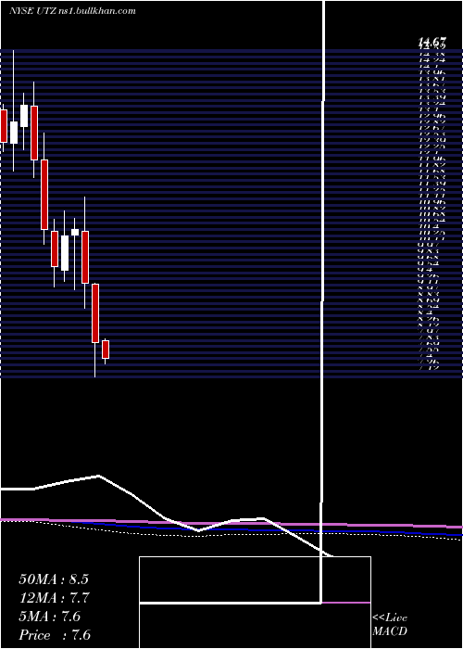463x649 pixels.
Task: Click the 5MA : 7.6 value
Action: [x=50, y=617]
